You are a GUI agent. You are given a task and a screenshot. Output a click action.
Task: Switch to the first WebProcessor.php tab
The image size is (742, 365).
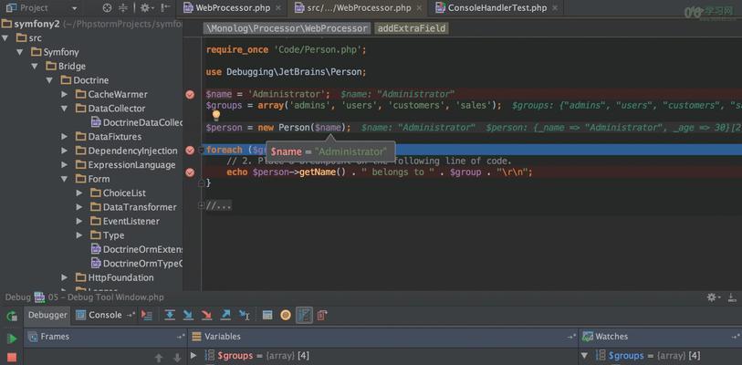(x=233, y=8)
